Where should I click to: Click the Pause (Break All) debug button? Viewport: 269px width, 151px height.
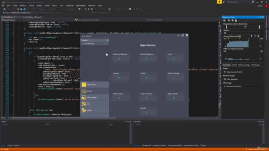(x=85, y=9)
